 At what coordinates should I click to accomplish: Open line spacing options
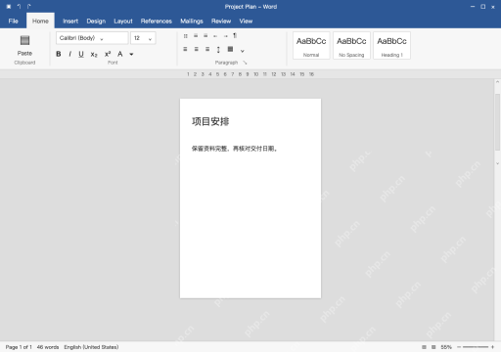218,50
